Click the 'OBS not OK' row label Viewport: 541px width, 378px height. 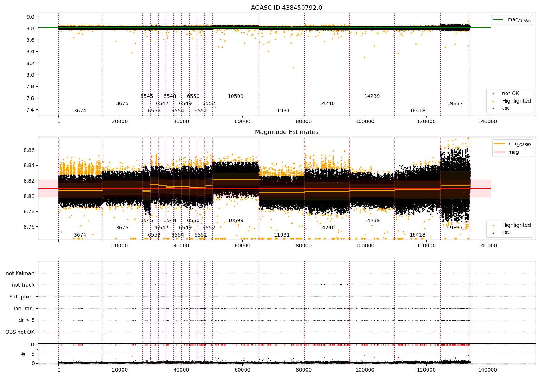tap(20, 332)
